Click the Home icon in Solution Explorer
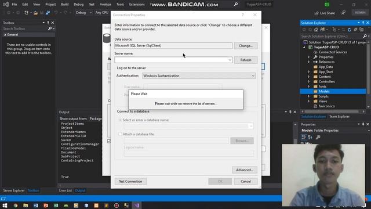The width and height of the screenshot is (371, 209). tap(316, 30)
